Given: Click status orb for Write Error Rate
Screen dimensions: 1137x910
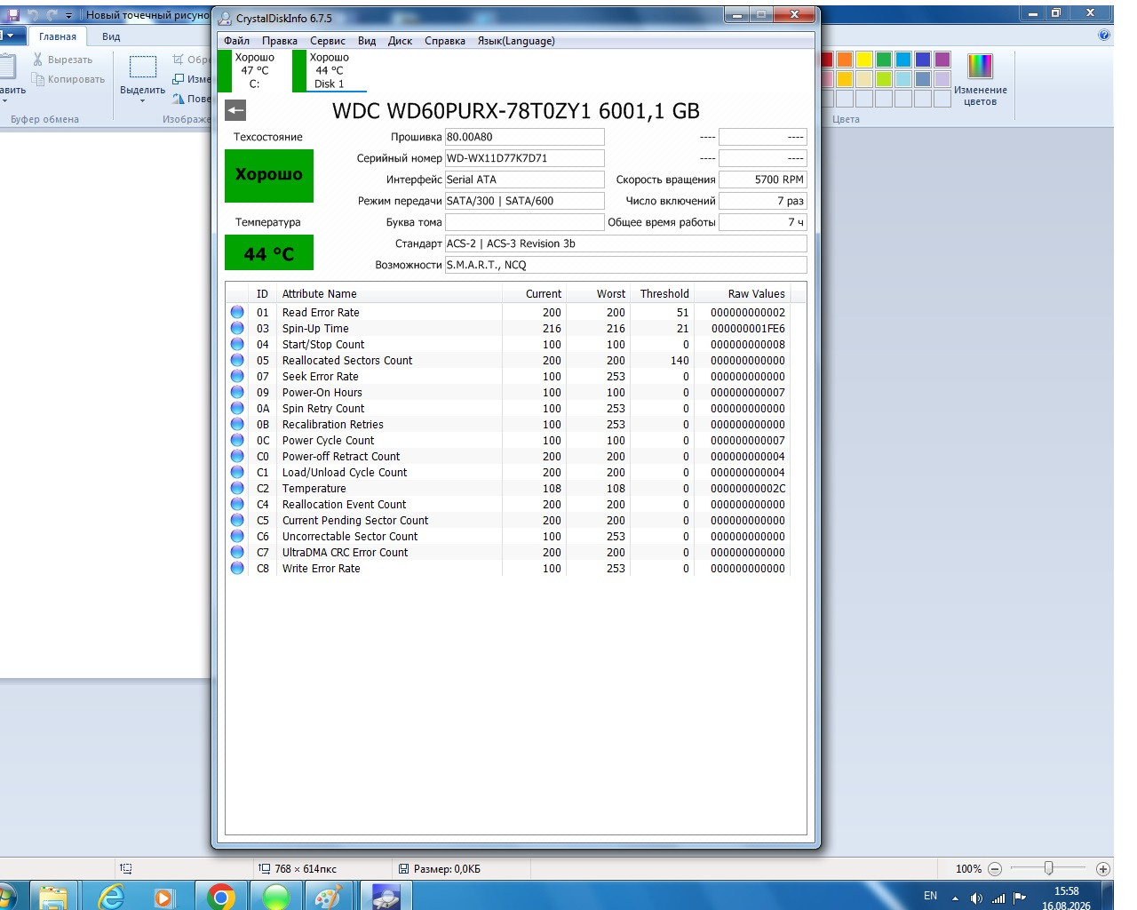Looking at the screenshot, I should pyautogui.click(x=237, y=568).
